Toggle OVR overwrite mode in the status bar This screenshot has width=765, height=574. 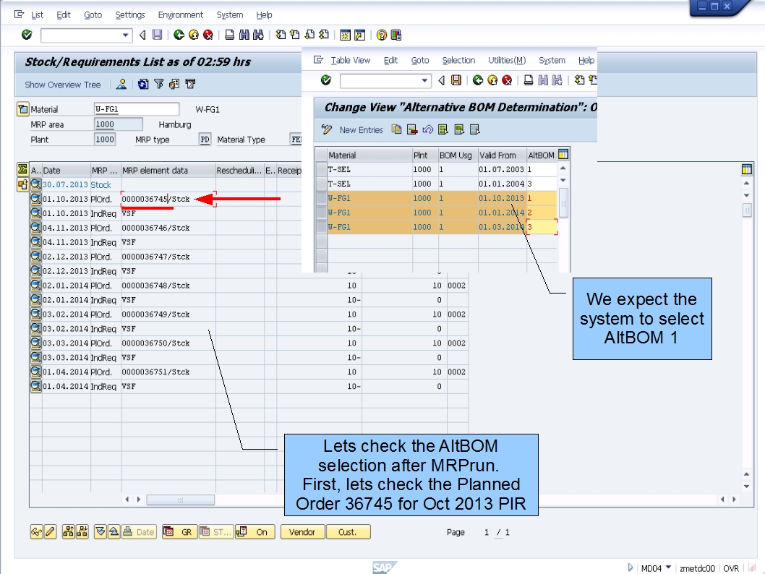[x=731, y=568]
